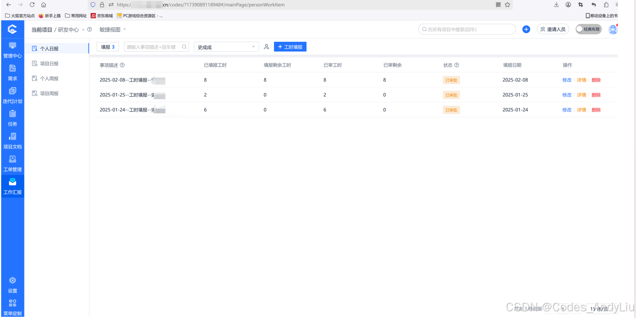Image resolution: width=636 pixels, height=318 pixels.
Task: Click the 工时填报 button
Action: coord(290,47)
